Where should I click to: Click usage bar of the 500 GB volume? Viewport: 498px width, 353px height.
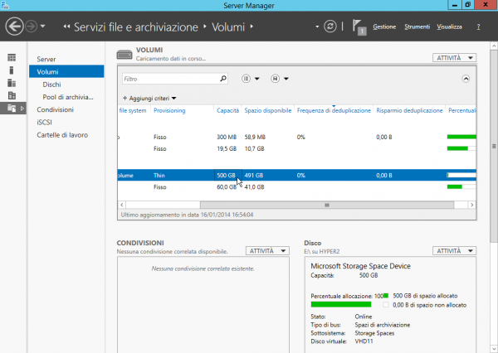(x=461, y=175)
